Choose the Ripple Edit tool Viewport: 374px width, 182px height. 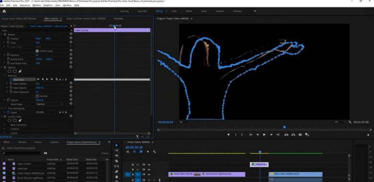pos(117,156)
